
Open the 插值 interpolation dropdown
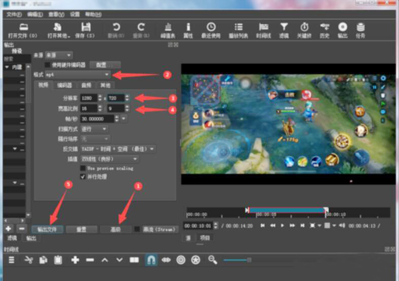coord(110,159)
